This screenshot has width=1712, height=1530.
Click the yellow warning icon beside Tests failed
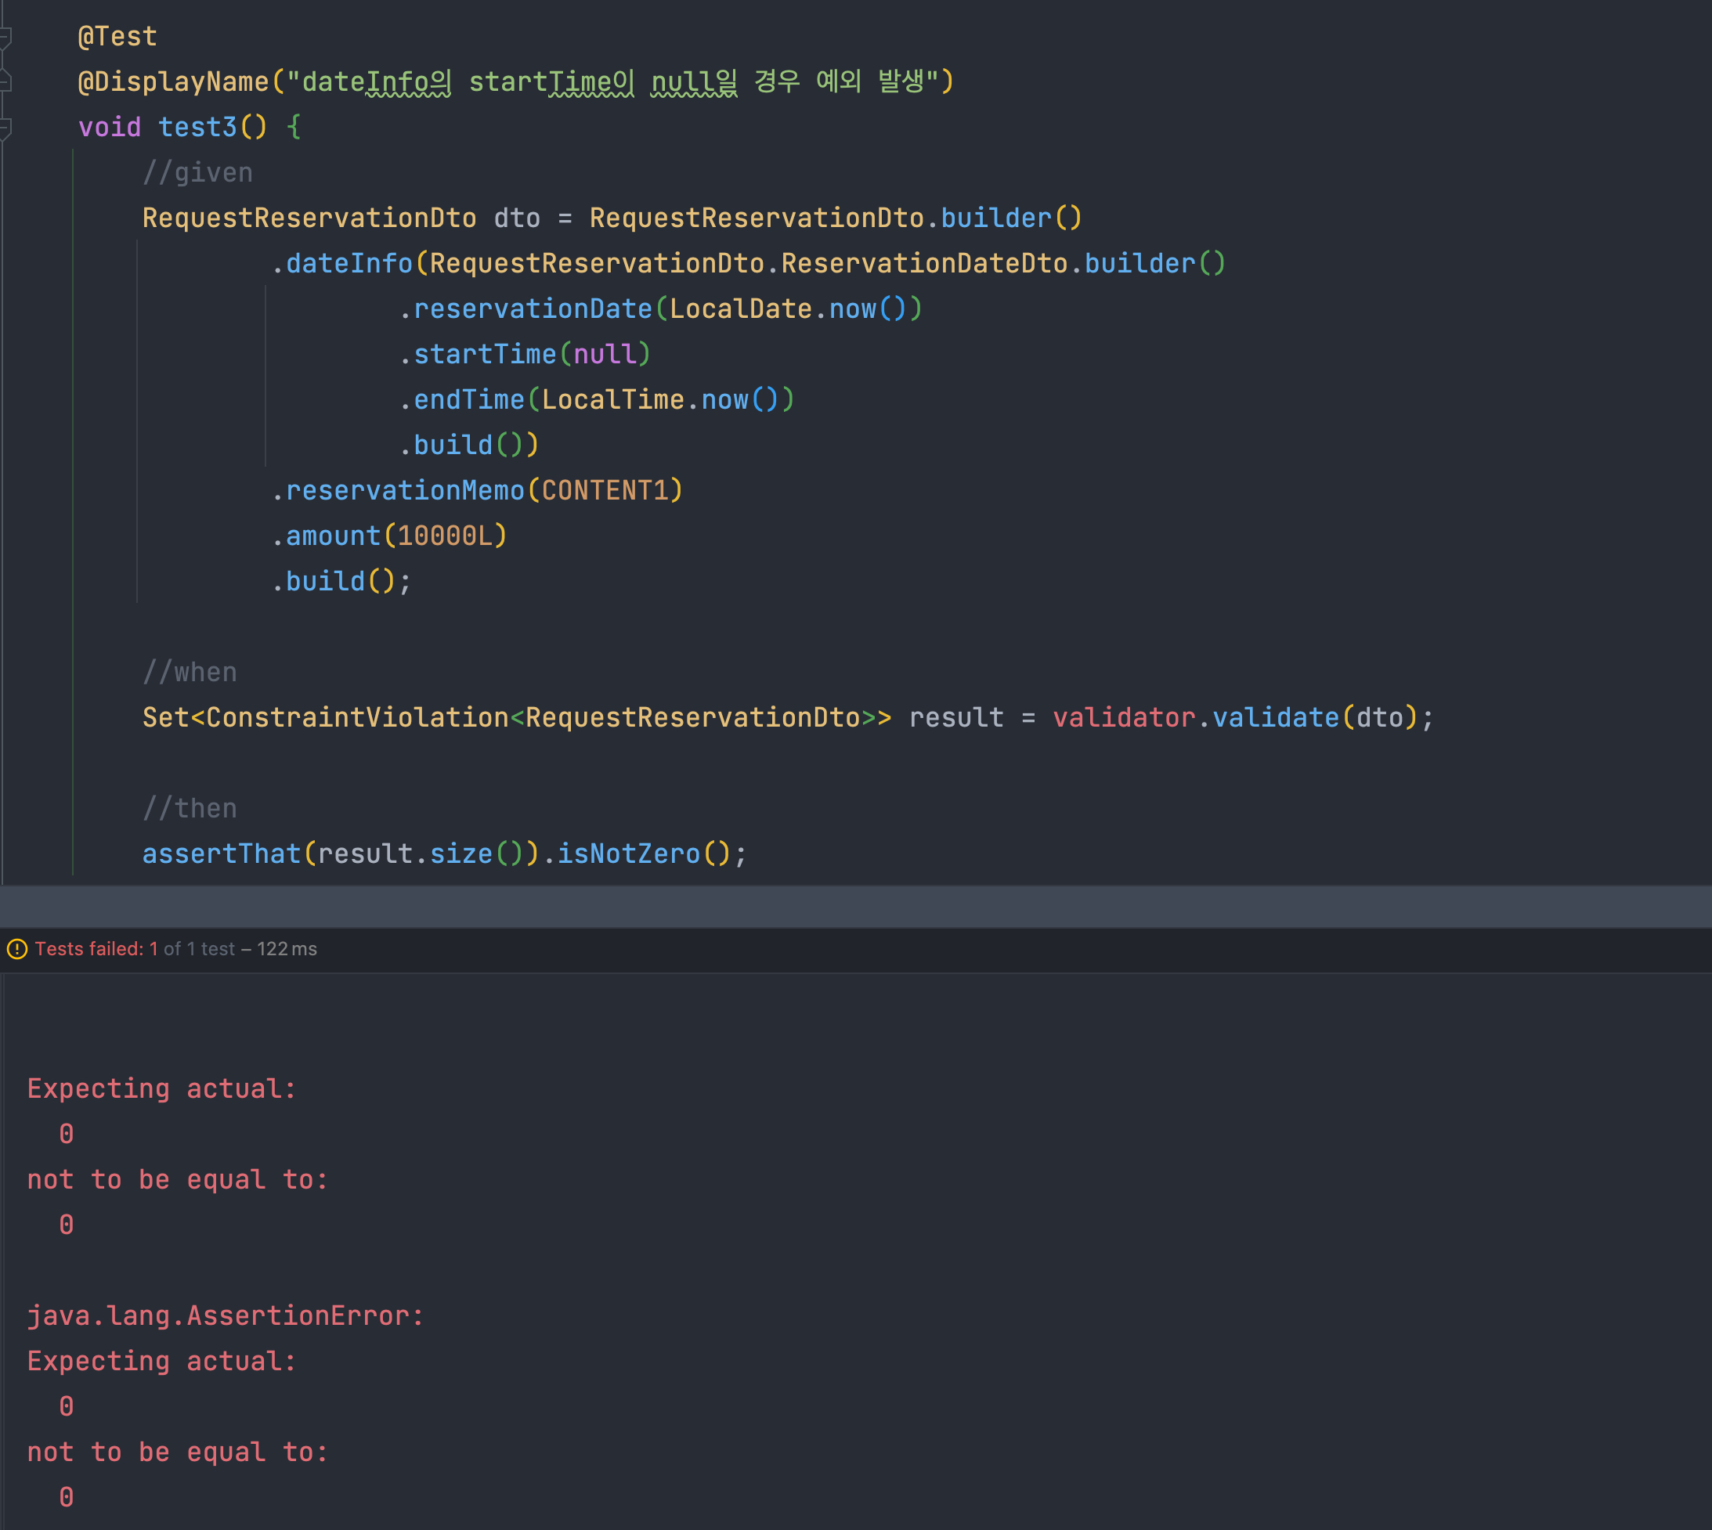[16, 949]
